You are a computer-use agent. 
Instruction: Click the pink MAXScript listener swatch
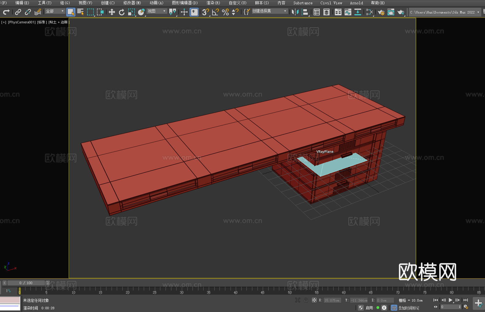click(10, 300)
